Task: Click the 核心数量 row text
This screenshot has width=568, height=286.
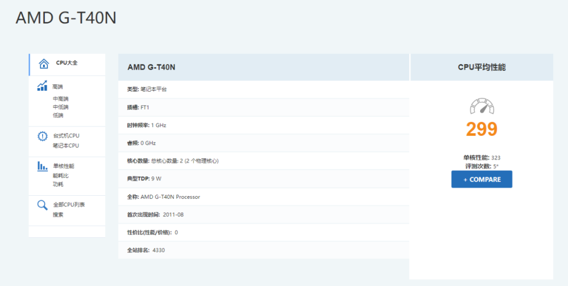Action: [173, 161]
